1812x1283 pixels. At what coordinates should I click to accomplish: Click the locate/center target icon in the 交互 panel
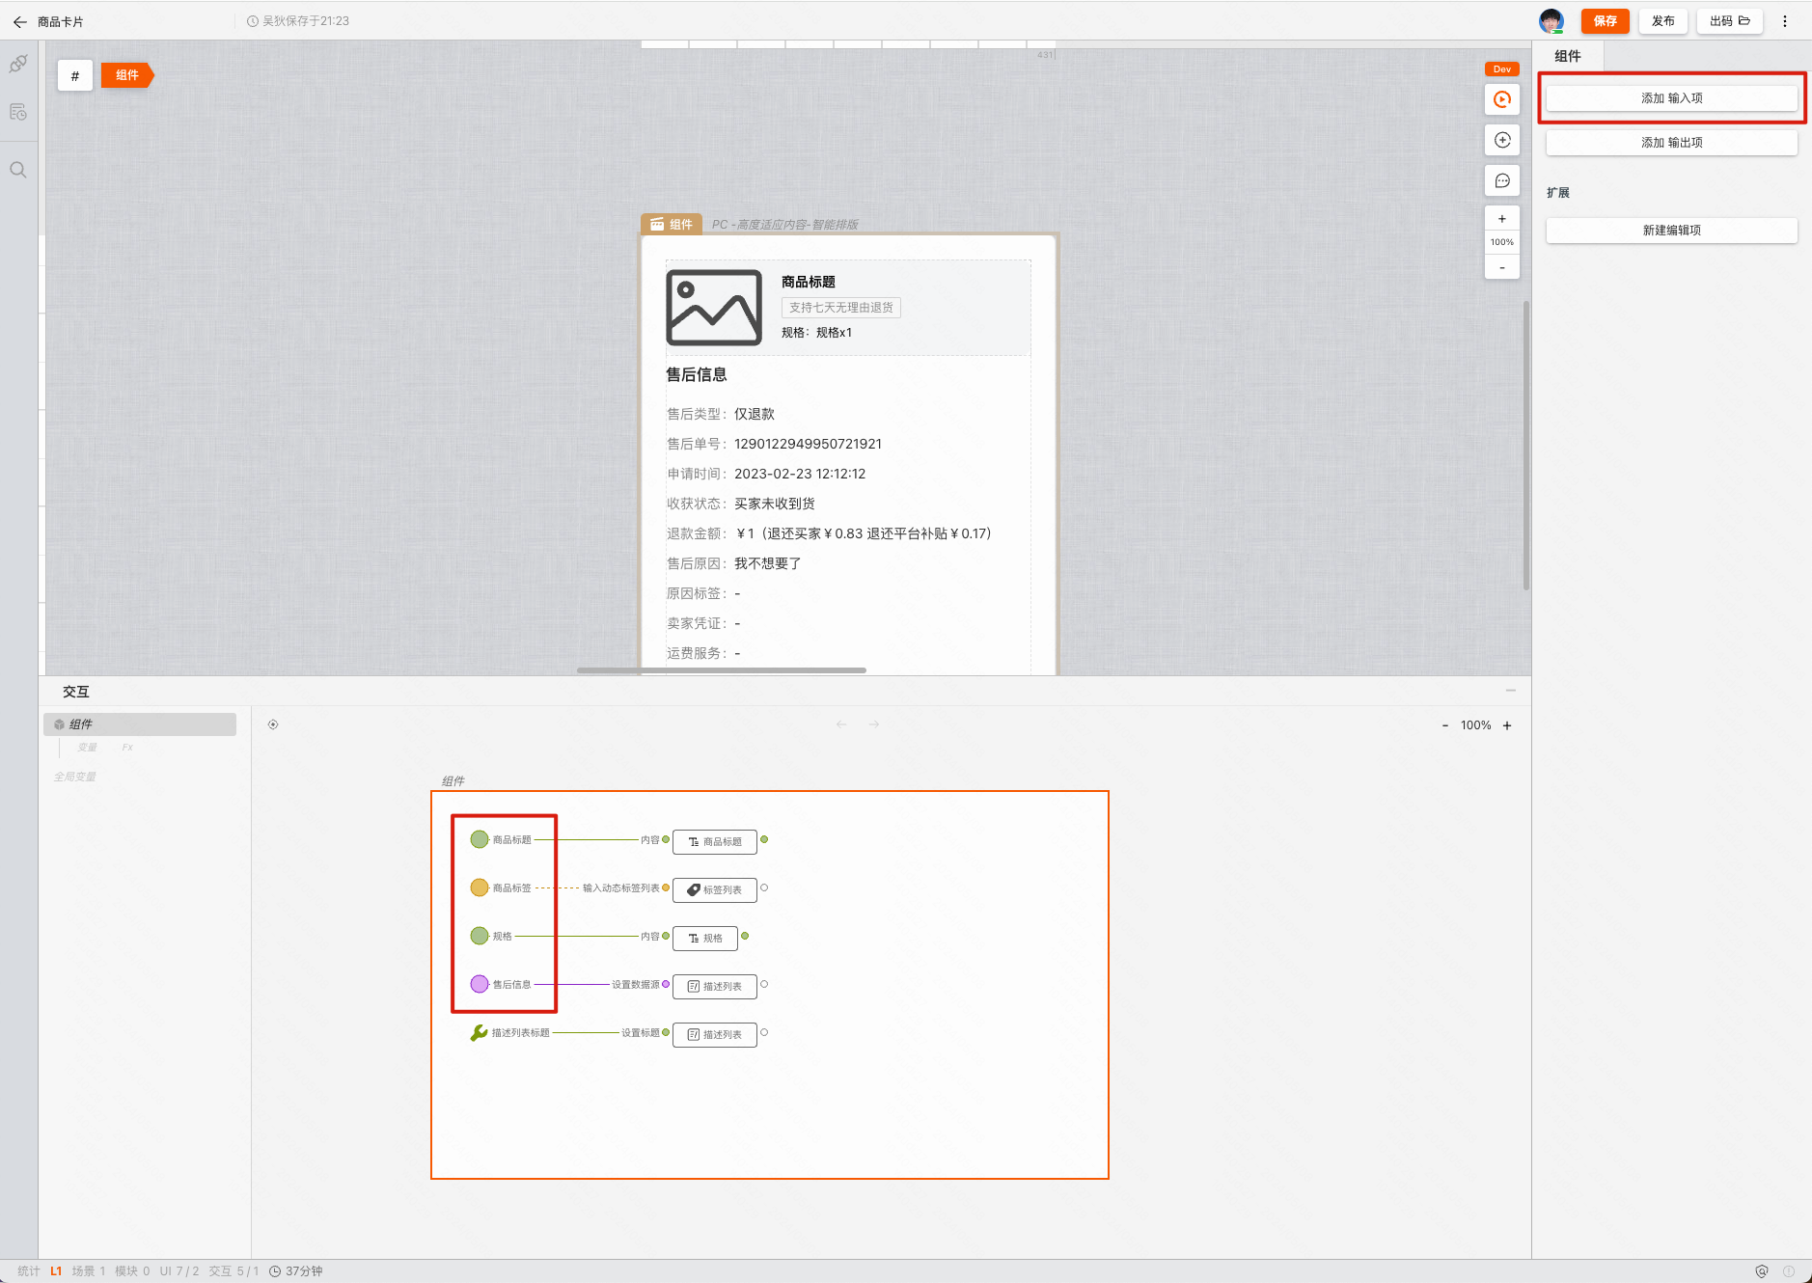point(273,724)
